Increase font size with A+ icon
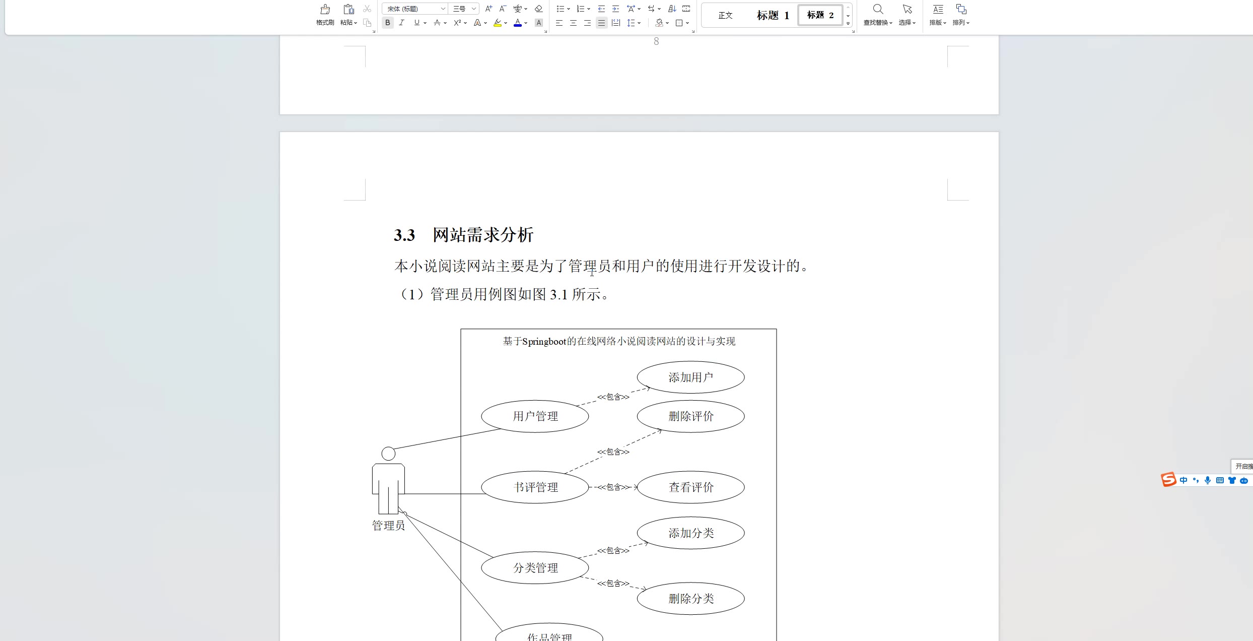Image resolution: width=1253 pixels, height=641 pixels. [488, 9]
